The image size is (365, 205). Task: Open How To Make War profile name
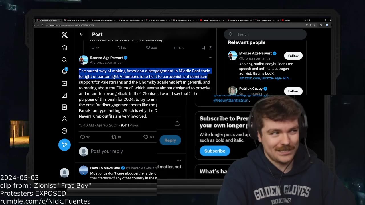[x=105, y=168]
